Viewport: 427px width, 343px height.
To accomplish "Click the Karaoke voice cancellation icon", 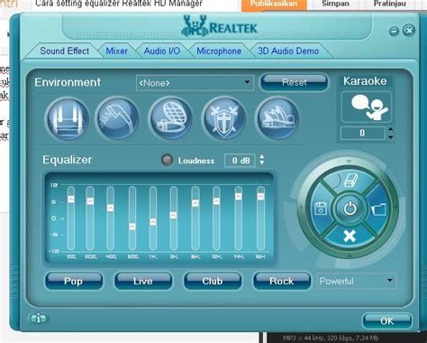I will [x=367, y=107].
